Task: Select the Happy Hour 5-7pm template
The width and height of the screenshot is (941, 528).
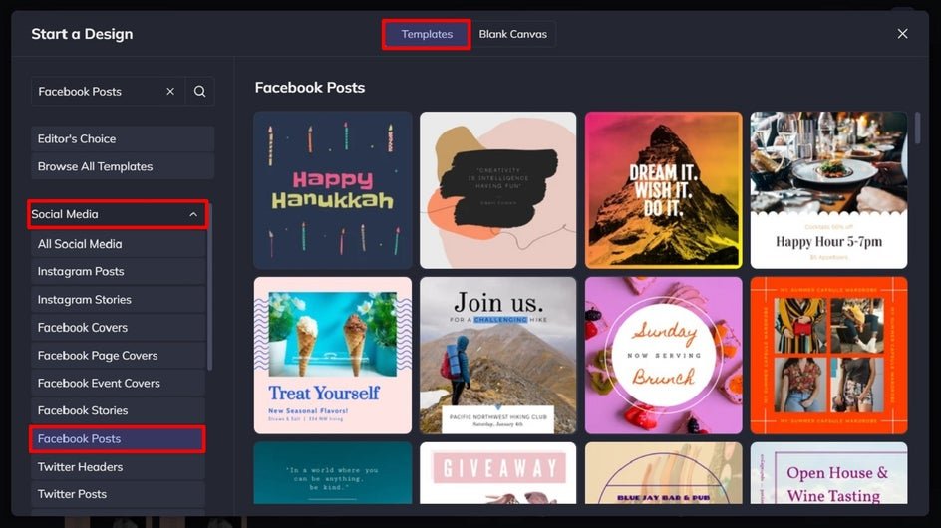Action: (828, 190)
